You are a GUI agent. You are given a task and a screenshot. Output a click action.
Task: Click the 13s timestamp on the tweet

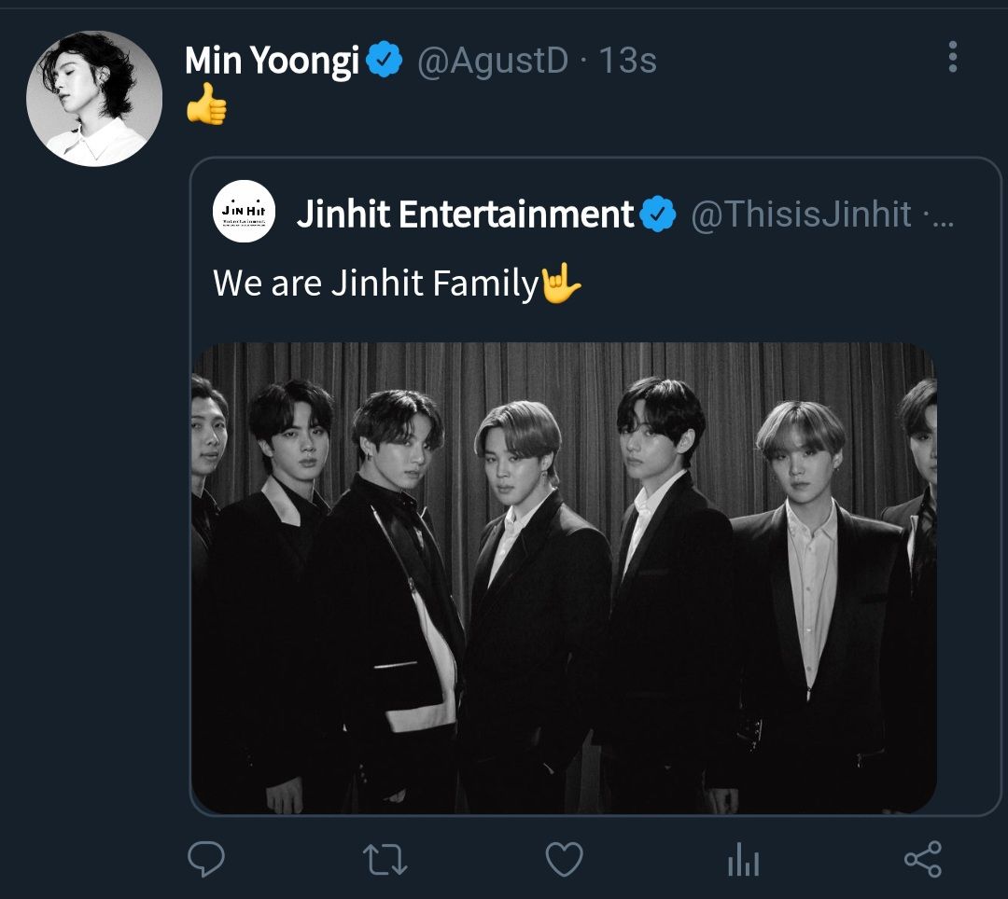pos(627,62)
